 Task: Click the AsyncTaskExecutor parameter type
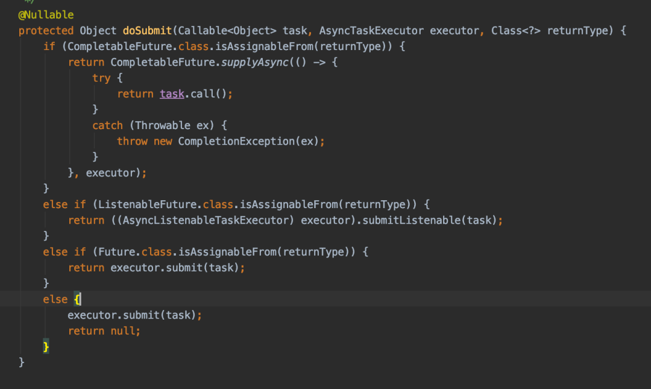tap(371, 31)
